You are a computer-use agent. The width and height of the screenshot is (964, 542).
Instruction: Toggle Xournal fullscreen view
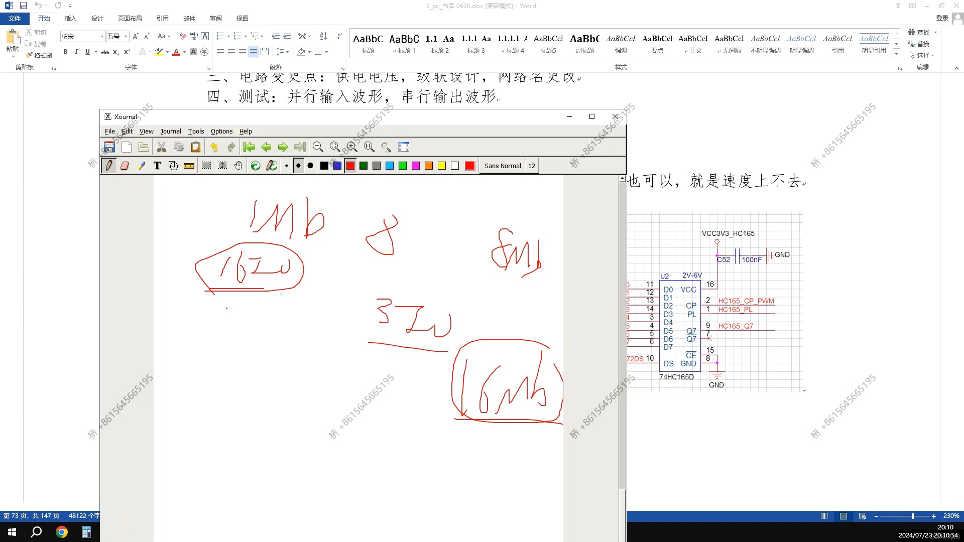[x=404, y=147]
